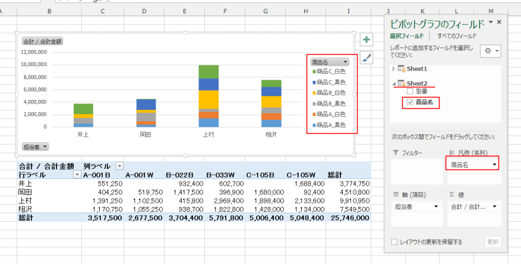Click the 列ラベル filter button in the pivot table

pyautogui.click(x=119, y=166)
